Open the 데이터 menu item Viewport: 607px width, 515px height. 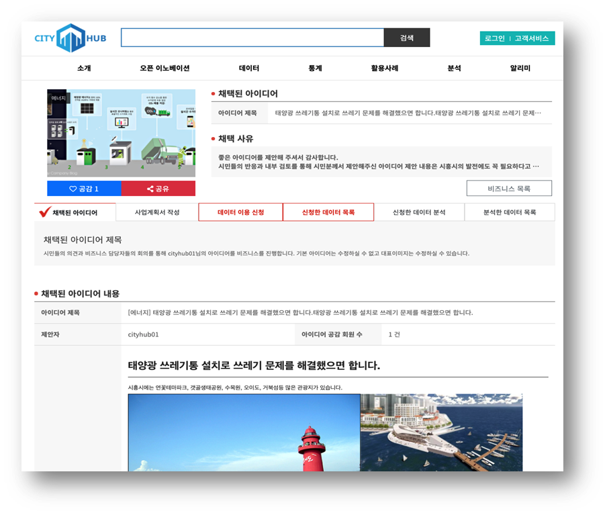pyautogui.click(x=249, y=68)
